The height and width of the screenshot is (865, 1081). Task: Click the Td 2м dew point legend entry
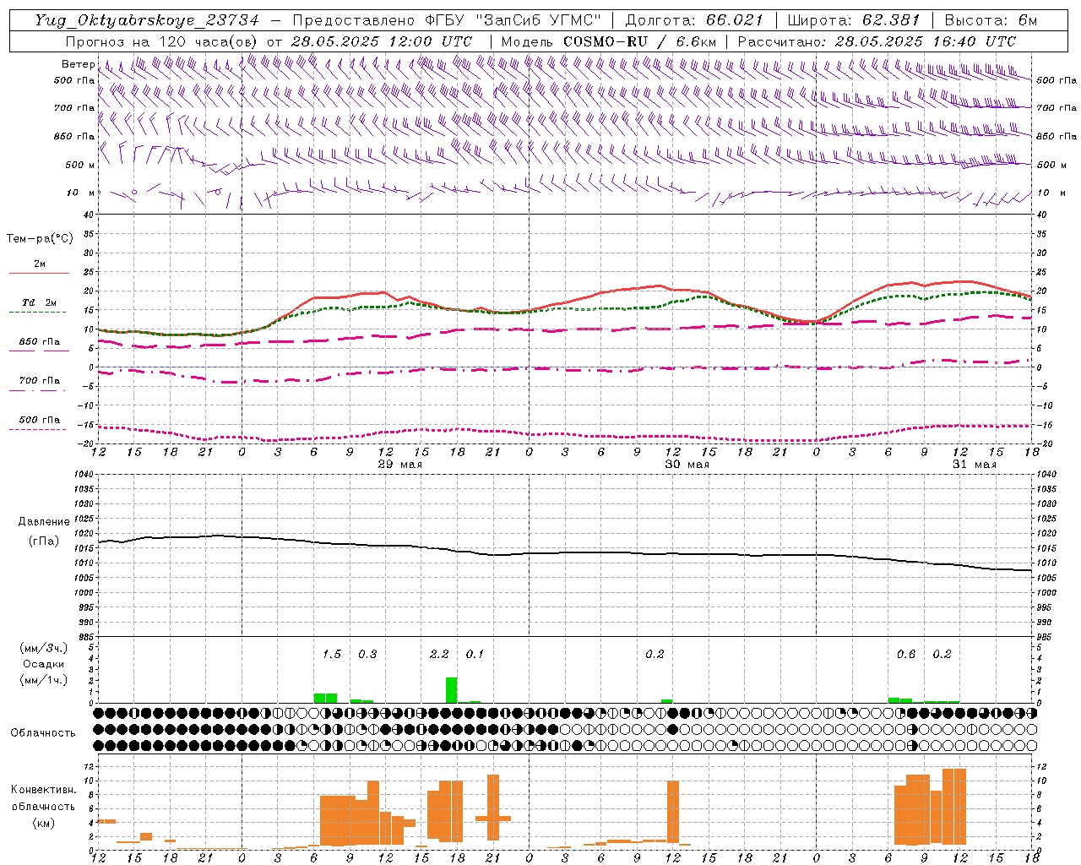[40, 302]
